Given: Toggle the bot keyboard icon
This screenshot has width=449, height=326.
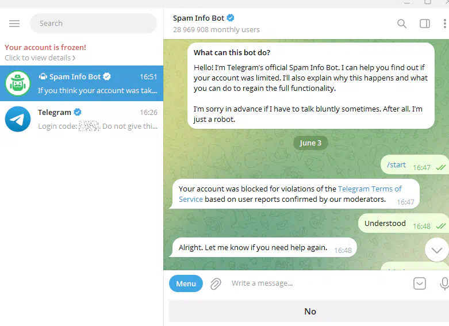Looking at the screenshot, I should (x=420, y=283).
